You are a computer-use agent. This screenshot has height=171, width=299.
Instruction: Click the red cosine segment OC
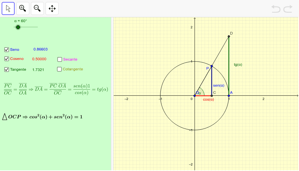pyautogui.click(x=203, y=96)
